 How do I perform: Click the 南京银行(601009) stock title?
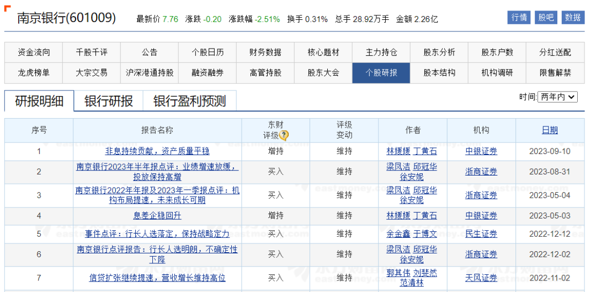coord(67,18)
